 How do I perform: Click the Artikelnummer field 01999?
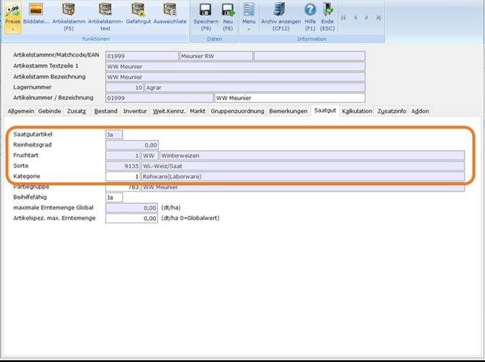(x=159, y=98)
